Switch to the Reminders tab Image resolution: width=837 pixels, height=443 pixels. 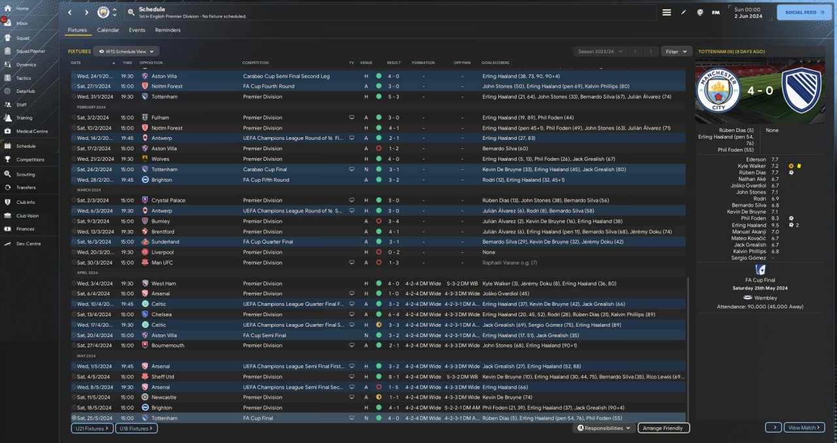[x=167, y=30]
